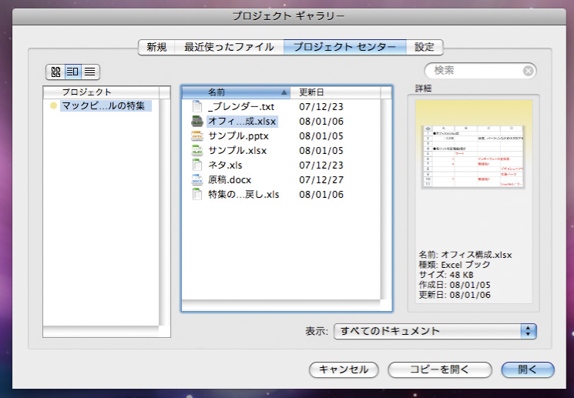Select file name 原稿.docx
The height and width of the screenshot is (398, 574).
230,180
